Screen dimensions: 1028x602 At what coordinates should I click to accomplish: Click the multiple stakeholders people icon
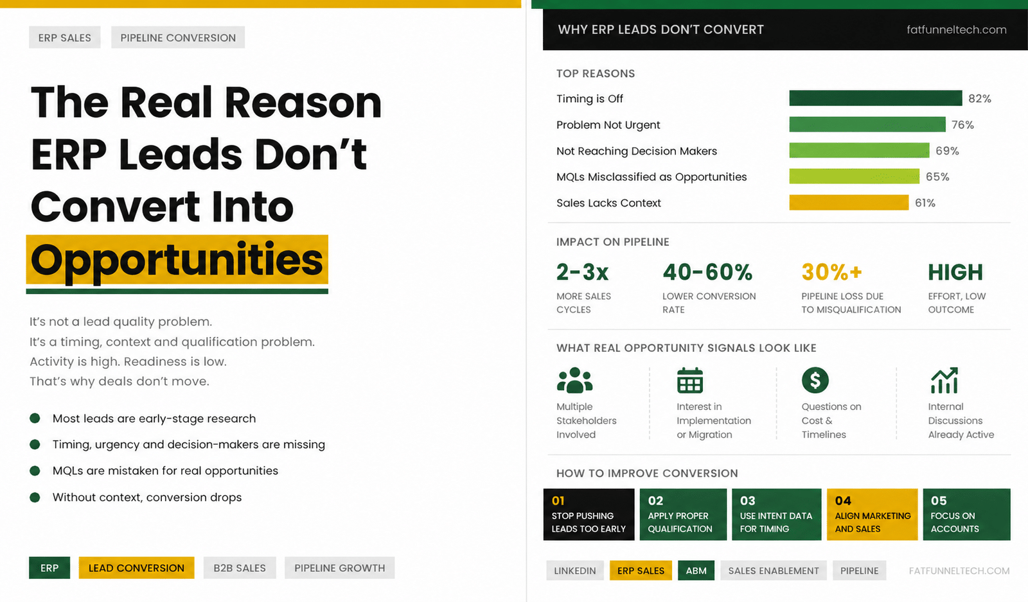point(574,380)
